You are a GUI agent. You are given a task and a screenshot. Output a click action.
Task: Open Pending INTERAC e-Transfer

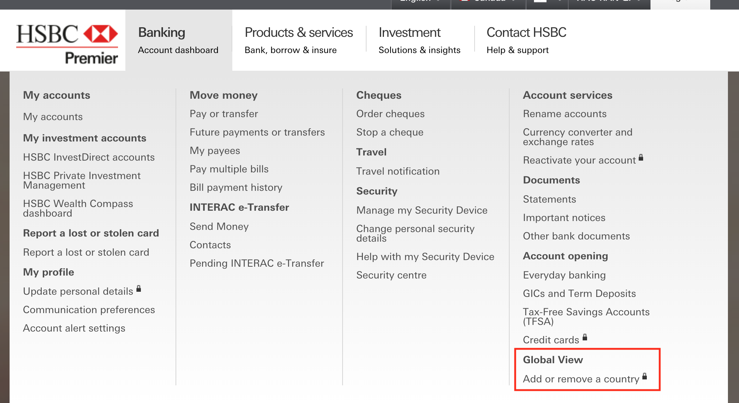tap(257, 263)
